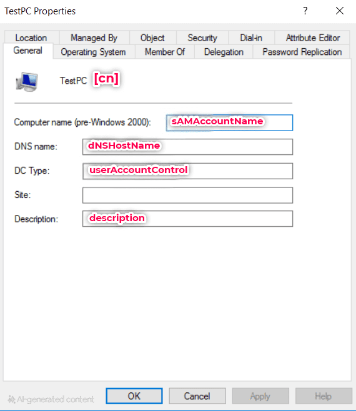Switch to the Location tab

[31, 37]
